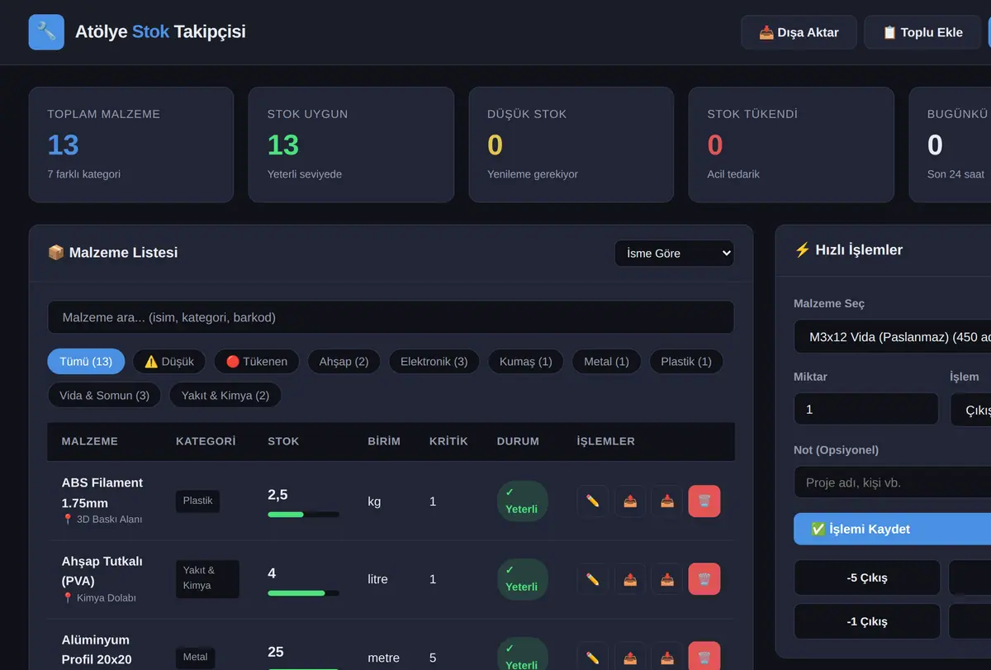The image size is (991, 670).
Task: Filter materials by Ahşap (2)
Action: 344,361
